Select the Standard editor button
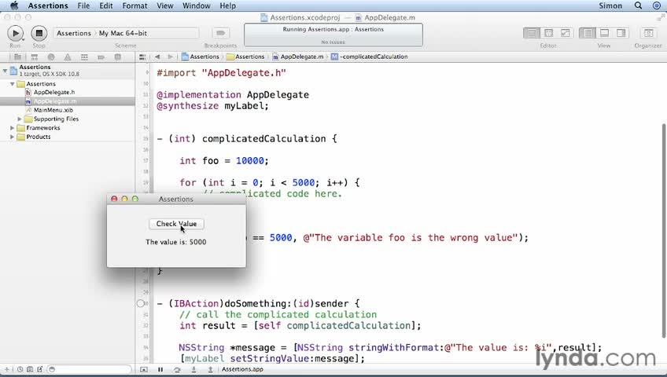The image size is (667, 377). [531, 33]
